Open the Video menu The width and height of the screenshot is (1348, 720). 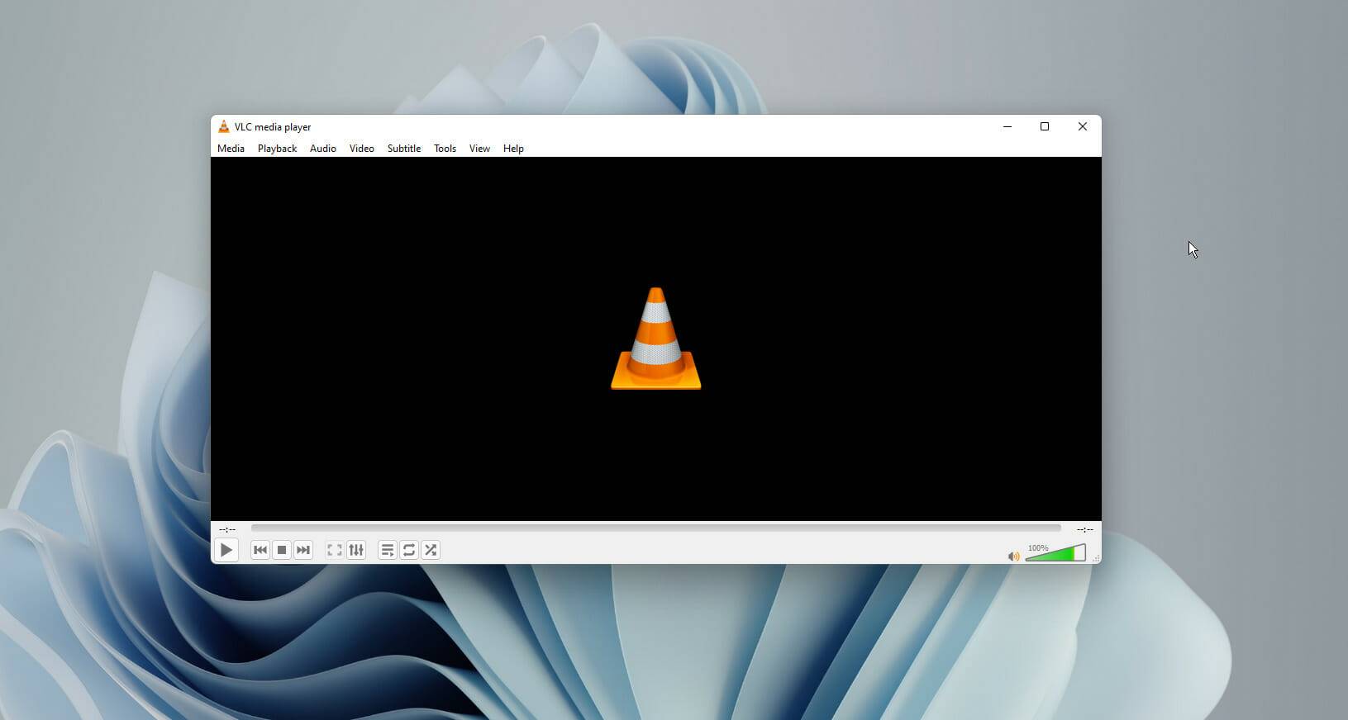coord(362,149)
